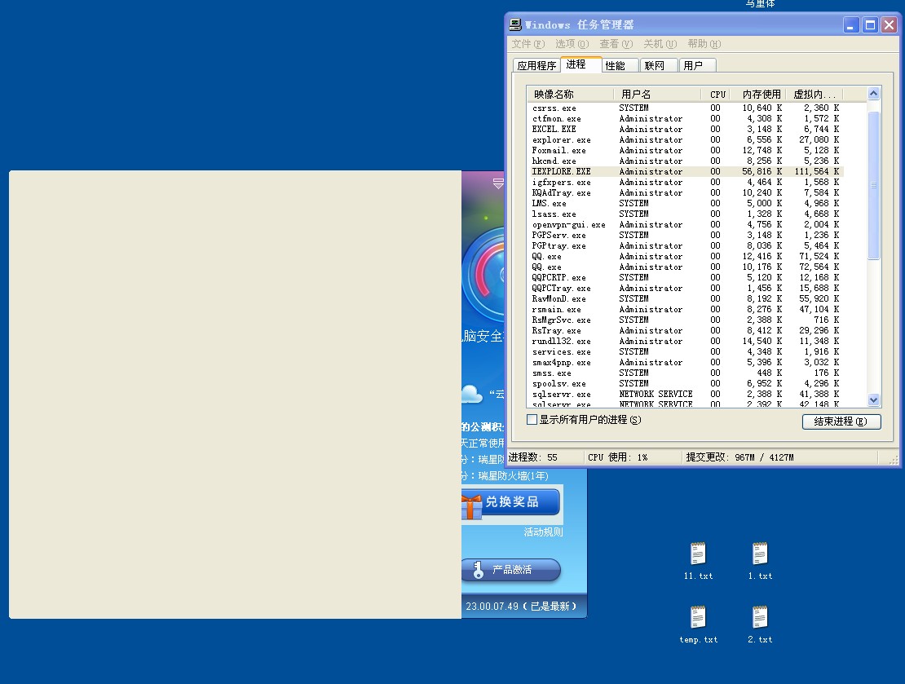Select the csrss.exe process row
This screenshot has height=684, width=905.
click(x=686, y=108)
